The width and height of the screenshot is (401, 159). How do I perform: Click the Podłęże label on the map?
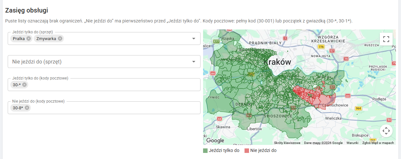tap(379, 99)
